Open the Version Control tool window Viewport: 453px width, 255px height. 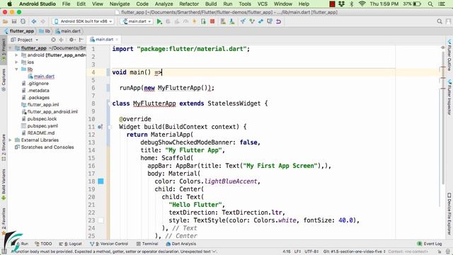click(109, 244)
